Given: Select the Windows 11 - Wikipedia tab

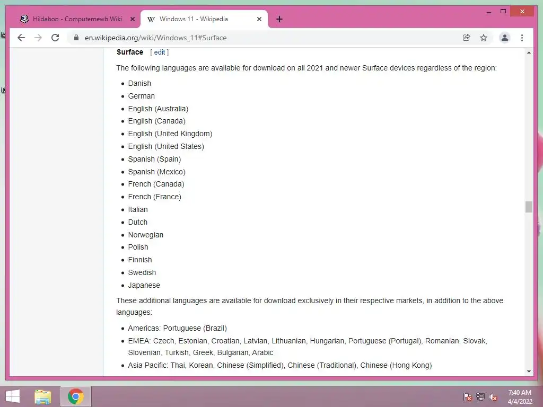Looking at the screenshot, I should [204, 19].
